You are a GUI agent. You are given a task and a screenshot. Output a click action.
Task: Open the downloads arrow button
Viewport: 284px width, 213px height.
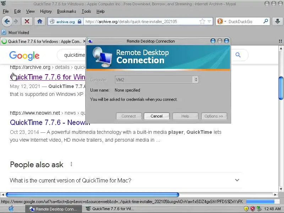tap(277, 21)
